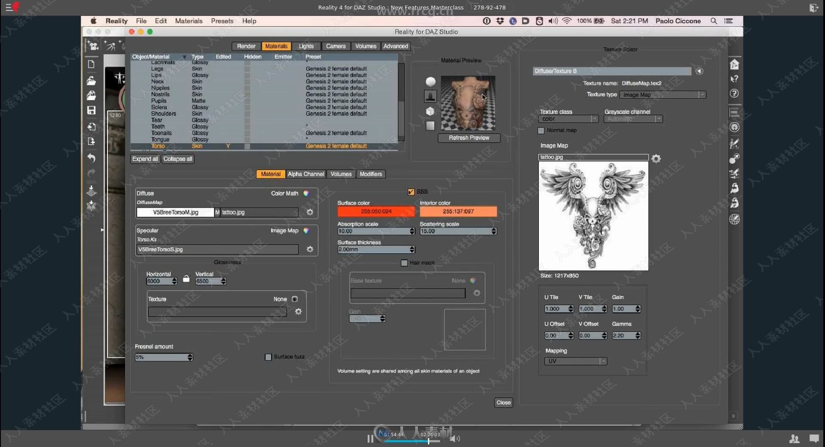Viewport: 825px width, 447px height.
Task: Click the cursor question-mark help icon
Action: pyautogui.click(x=734, y=79)
